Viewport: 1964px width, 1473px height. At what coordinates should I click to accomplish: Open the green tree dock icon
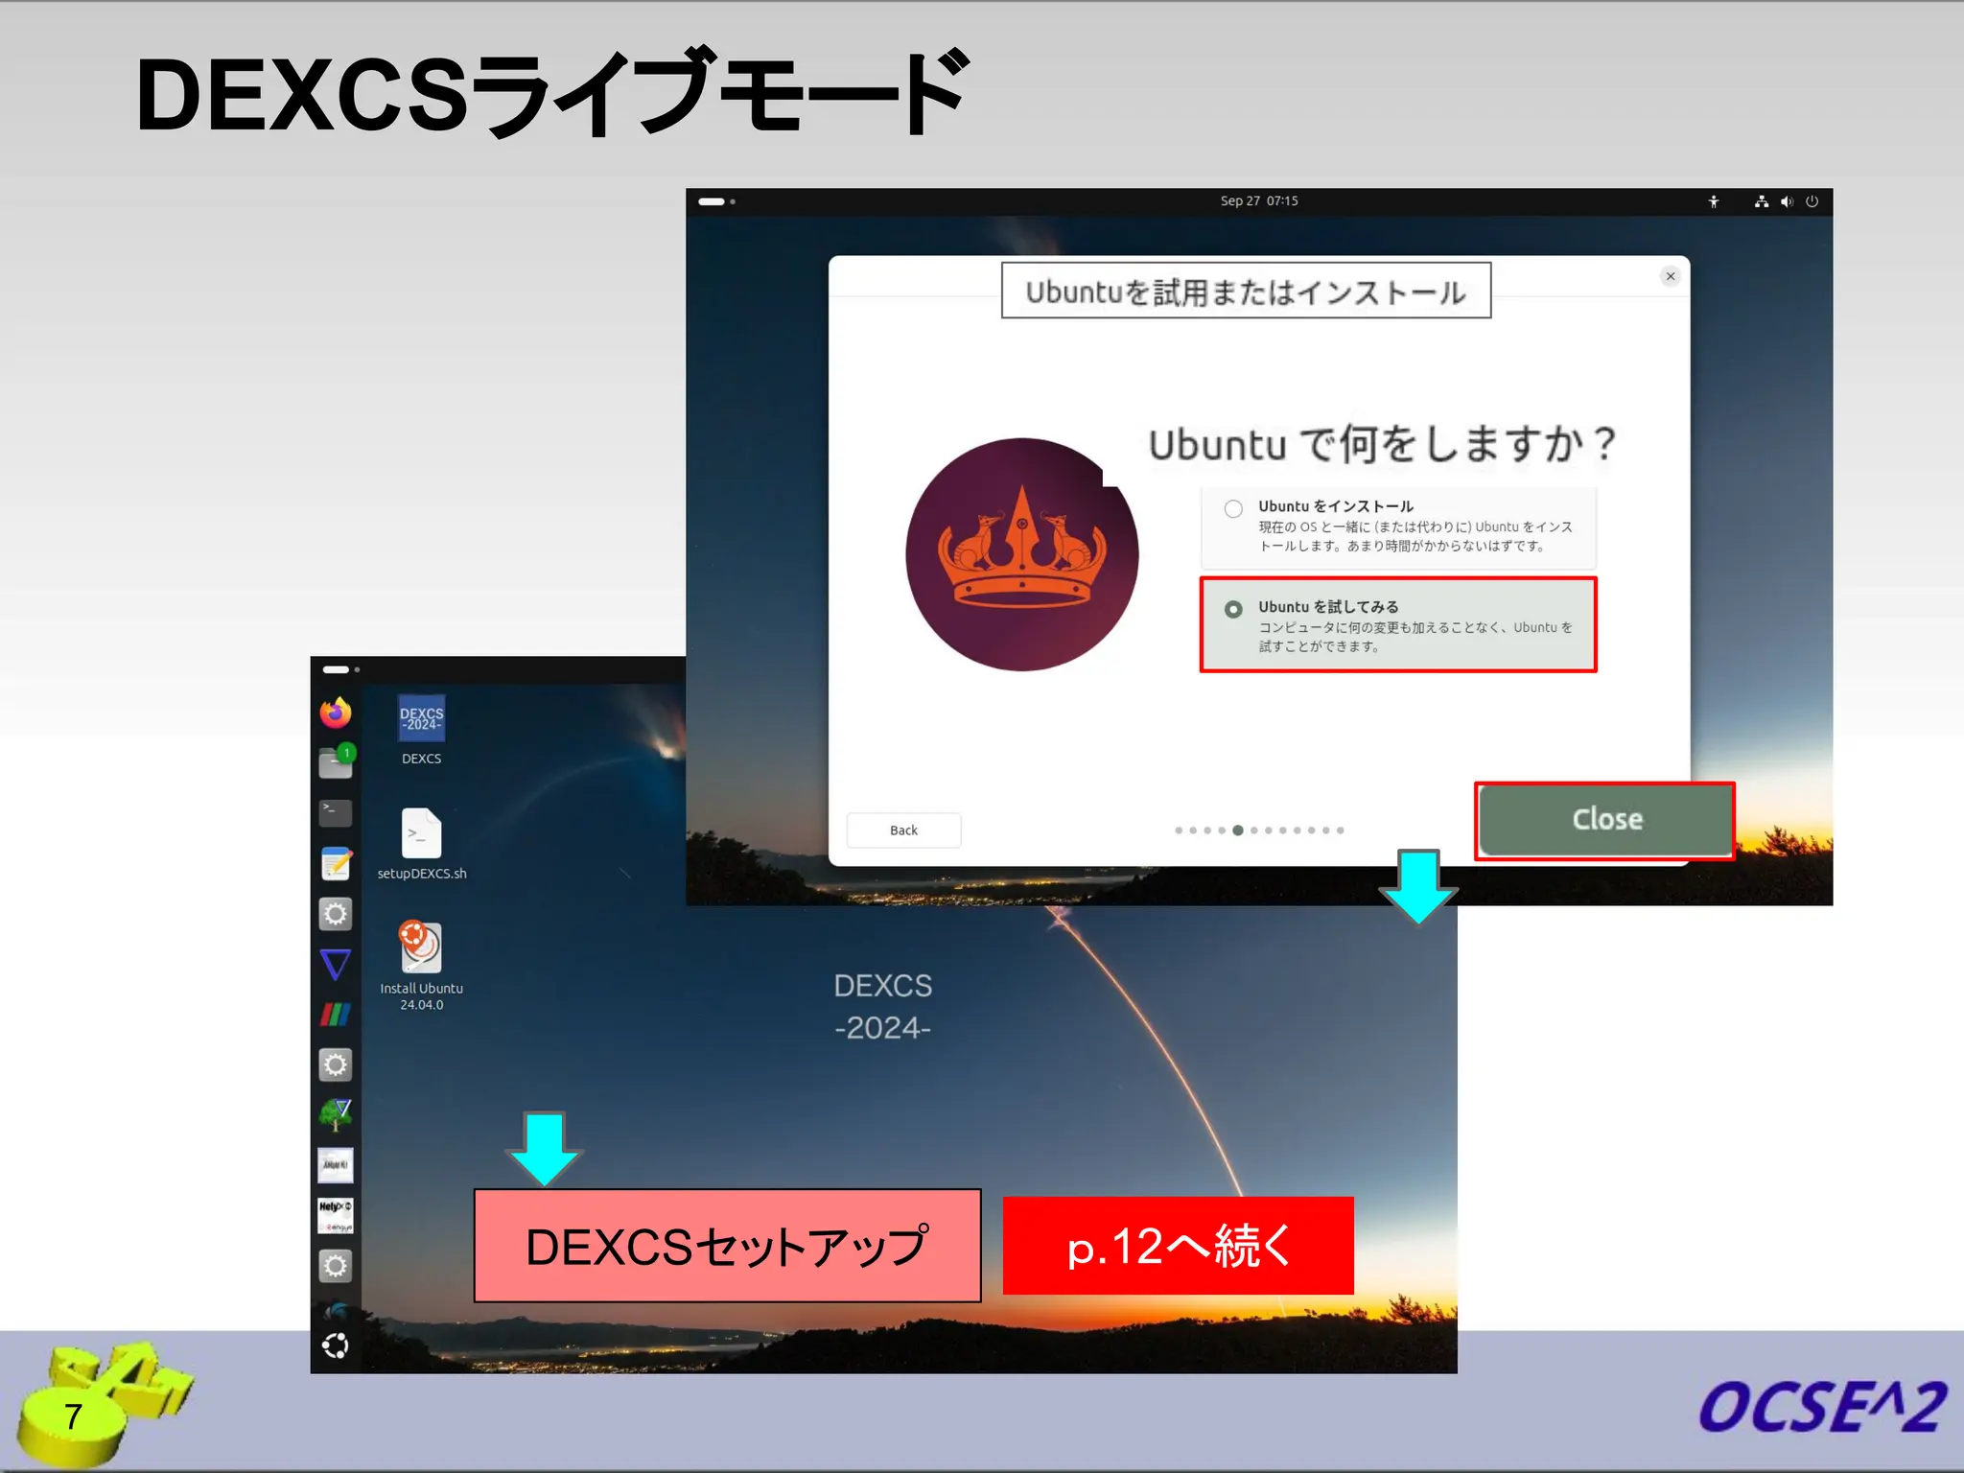point(336,1114)
